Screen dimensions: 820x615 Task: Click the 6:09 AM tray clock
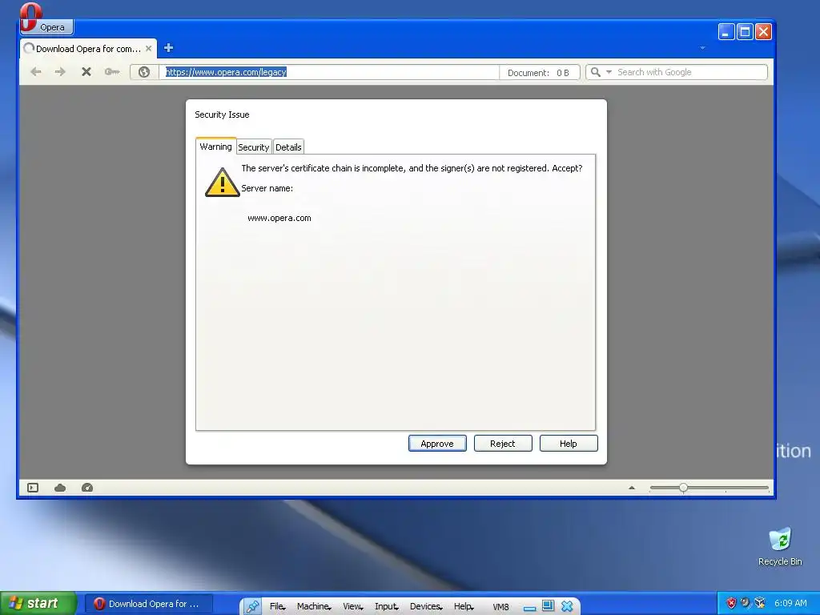click(x=790, y=603)
